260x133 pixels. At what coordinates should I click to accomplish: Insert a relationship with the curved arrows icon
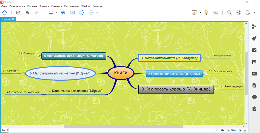[63, 13]
